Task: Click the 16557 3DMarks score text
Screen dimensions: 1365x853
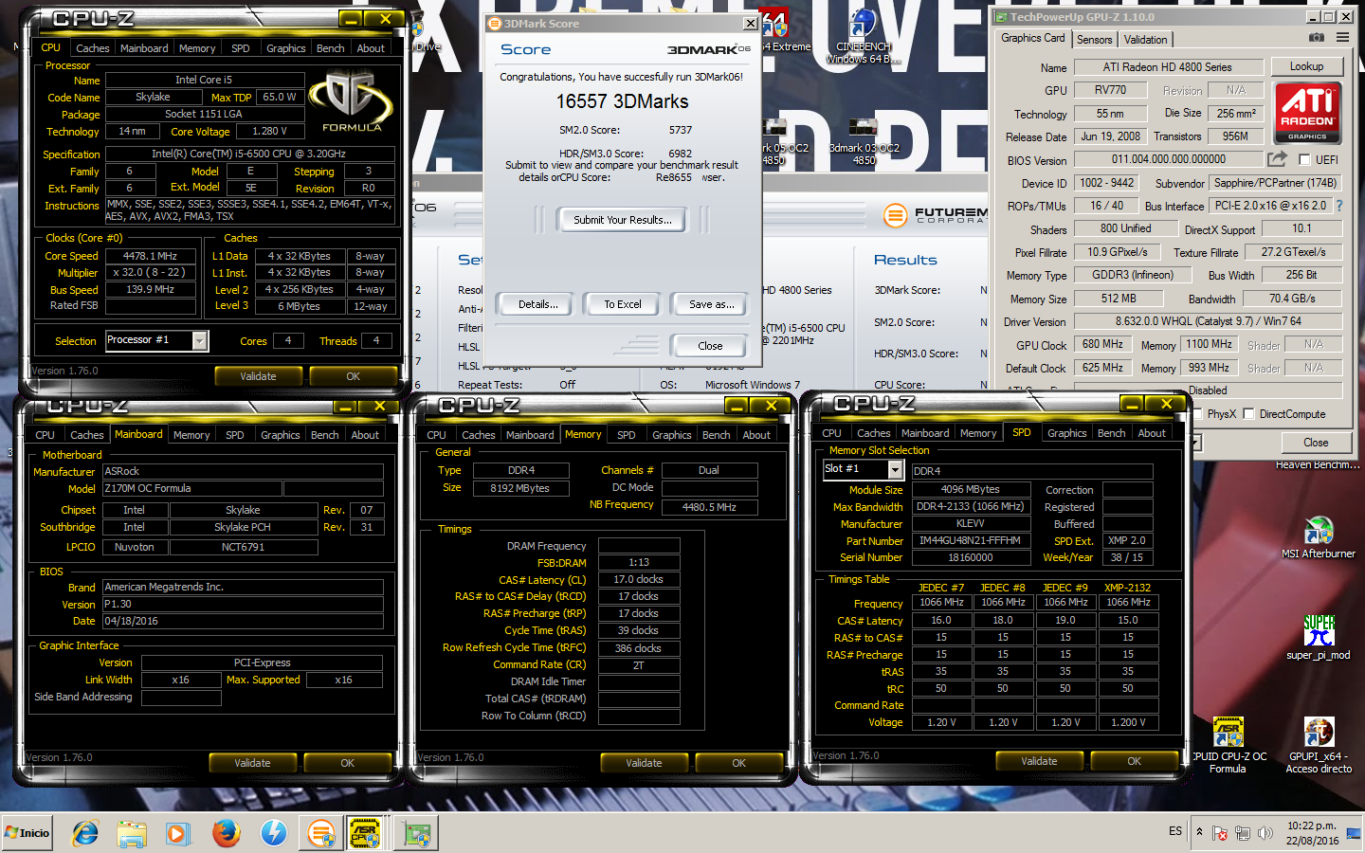Action: (623, 101)
